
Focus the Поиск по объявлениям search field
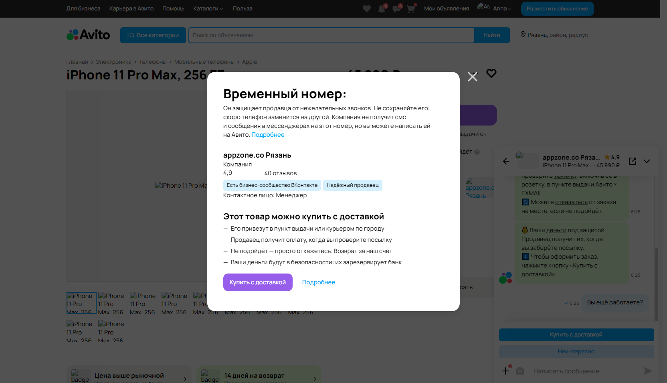coord(331,35)
